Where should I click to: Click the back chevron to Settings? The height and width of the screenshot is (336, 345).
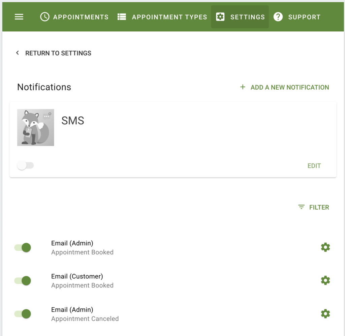[x=18, y=53]
